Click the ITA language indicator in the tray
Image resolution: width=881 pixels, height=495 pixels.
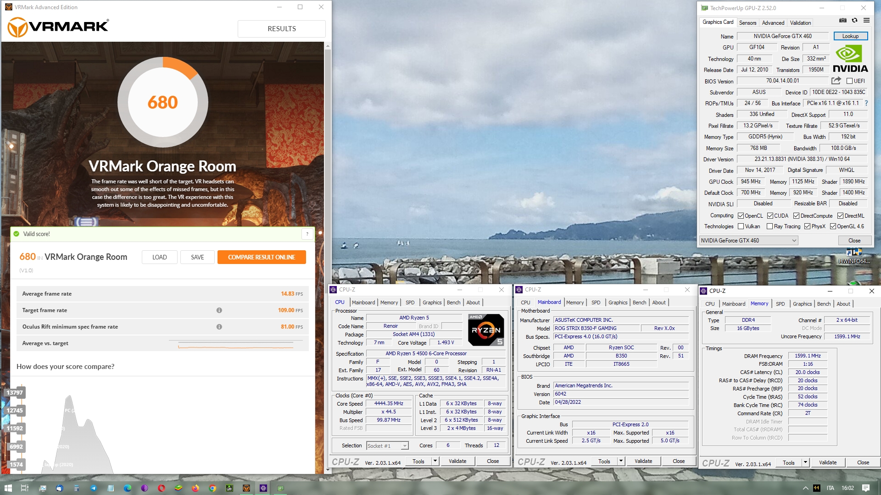[x=830, y=488]
